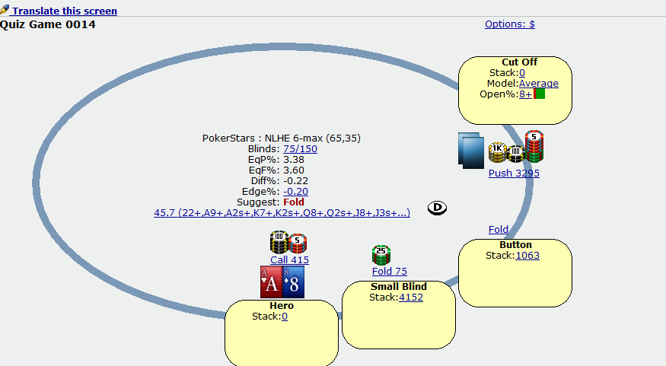Click the red-green bar next to Open%
Viewport: 666px width, 366px height.
(539, 94)
